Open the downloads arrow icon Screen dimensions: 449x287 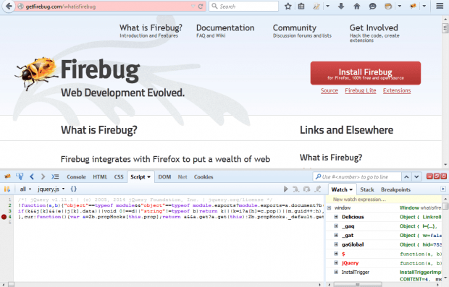[x=341, y=6]
